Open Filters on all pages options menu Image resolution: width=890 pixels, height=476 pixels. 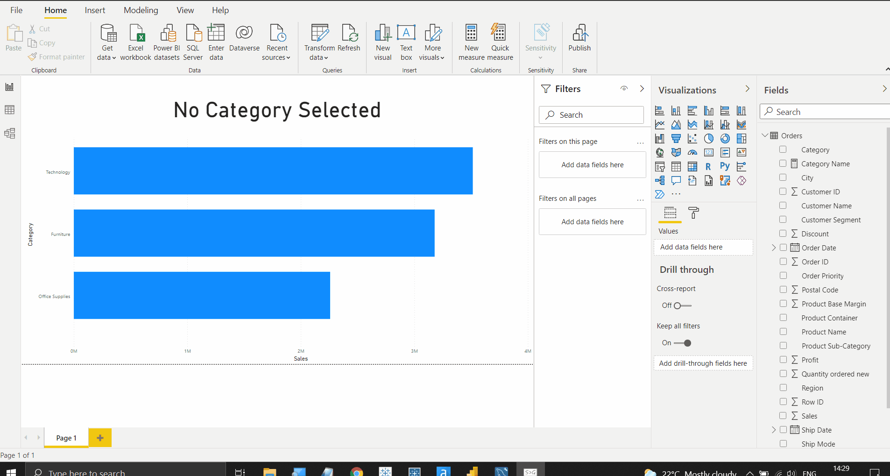pyautogui.click(x=640, y=199)
